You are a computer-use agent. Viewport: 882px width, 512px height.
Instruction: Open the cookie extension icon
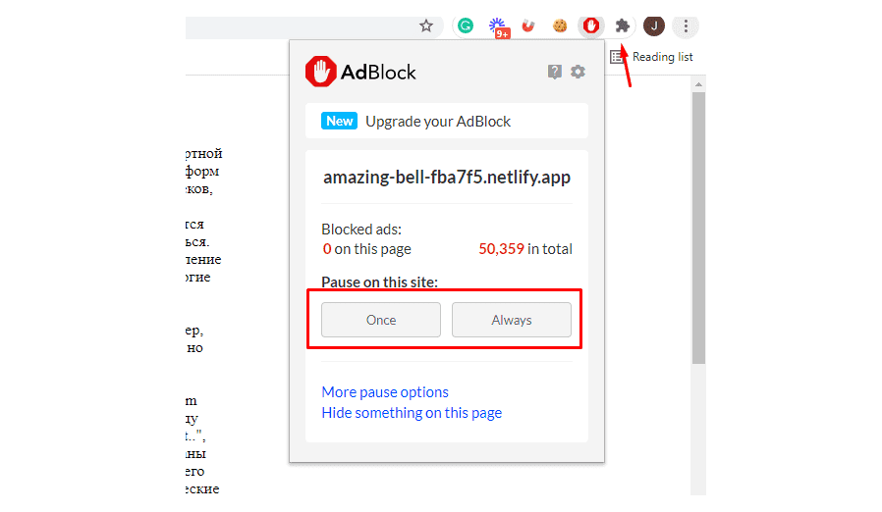coord(559,26)
